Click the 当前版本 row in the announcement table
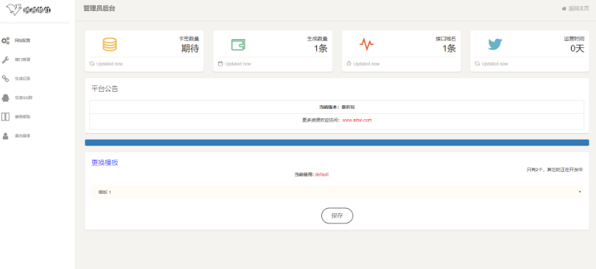Viewport: 596px width, 269px height. pyautogui.click(x=337, y=107)
